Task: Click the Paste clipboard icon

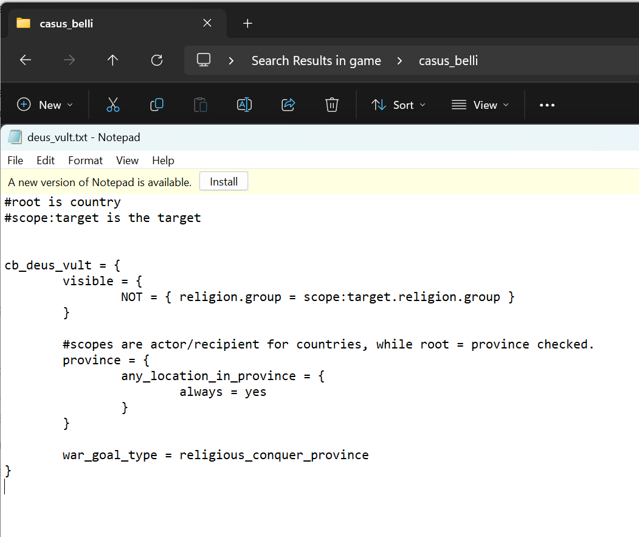Action: tap(201, 105)
